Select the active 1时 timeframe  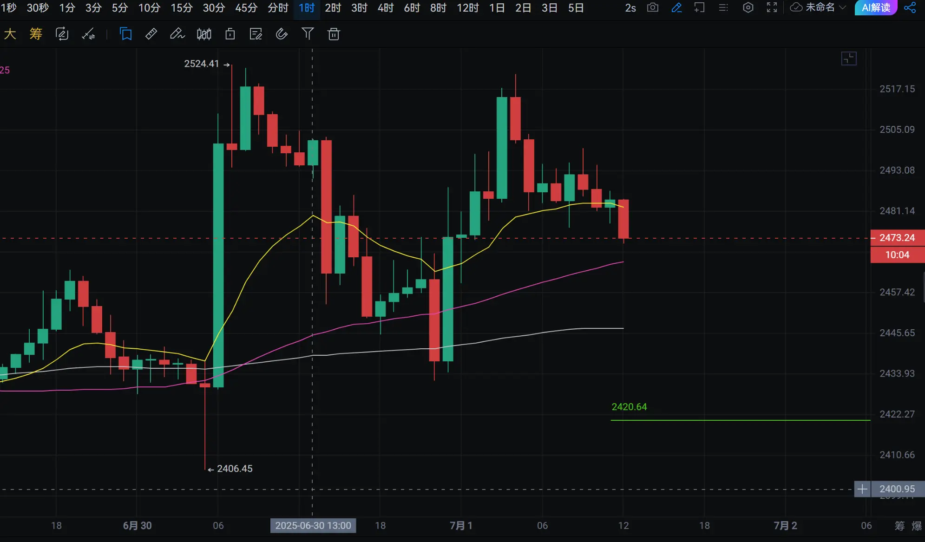(307, 8)
